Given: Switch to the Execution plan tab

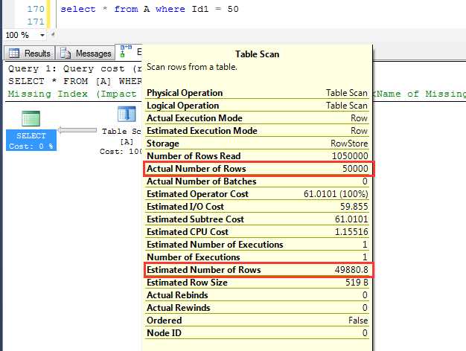Looking at the screenshot, I should pos(130,51).
